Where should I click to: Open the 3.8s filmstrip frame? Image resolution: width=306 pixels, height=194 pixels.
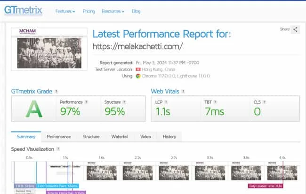point(246,171)
